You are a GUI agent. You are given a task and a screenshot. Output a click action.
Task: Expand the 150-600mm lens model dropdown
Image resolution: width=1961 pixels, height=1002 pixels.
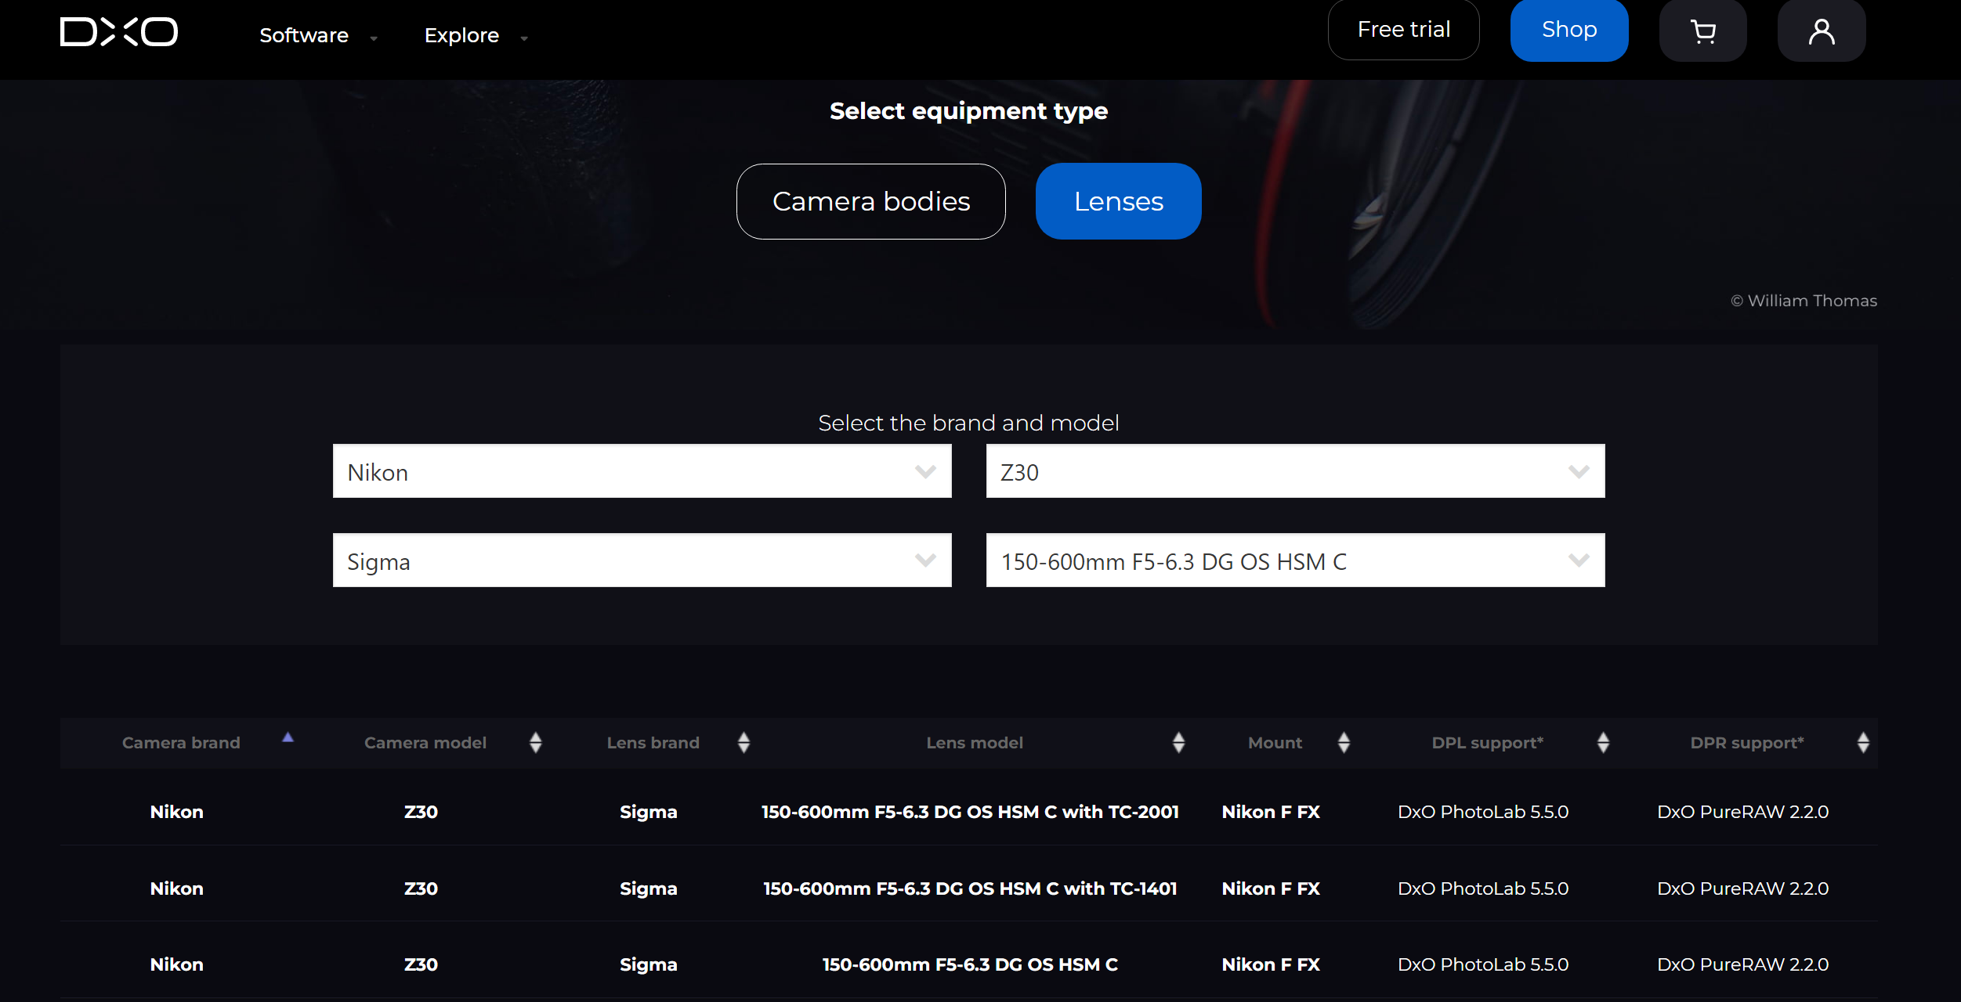[1294, 560]
